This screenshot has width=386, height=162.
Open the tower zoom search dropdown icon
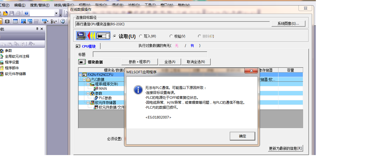coord(54,21)
